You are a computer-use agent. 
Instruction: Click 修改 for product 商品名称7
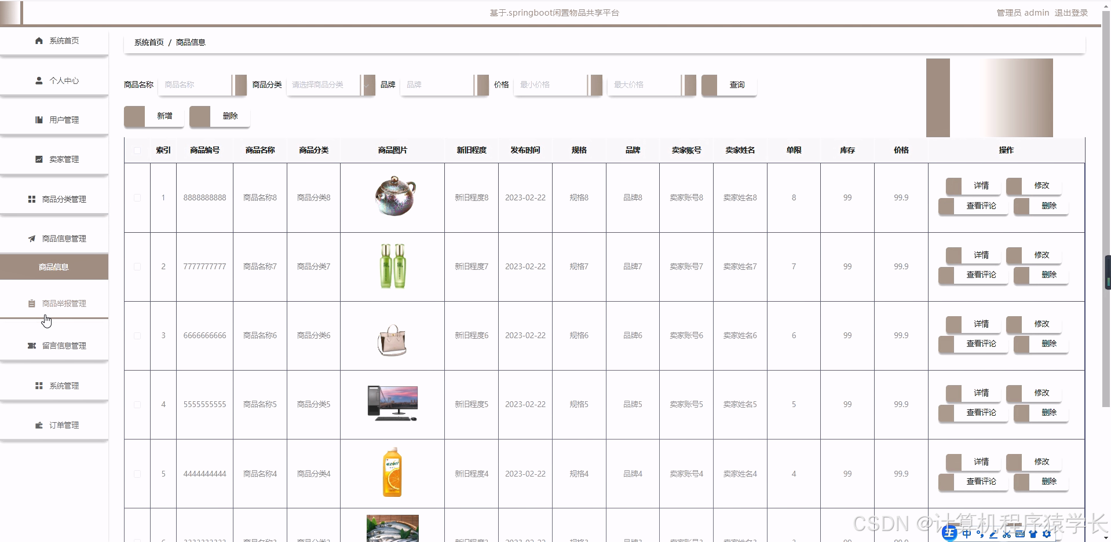coord(1033,255)
